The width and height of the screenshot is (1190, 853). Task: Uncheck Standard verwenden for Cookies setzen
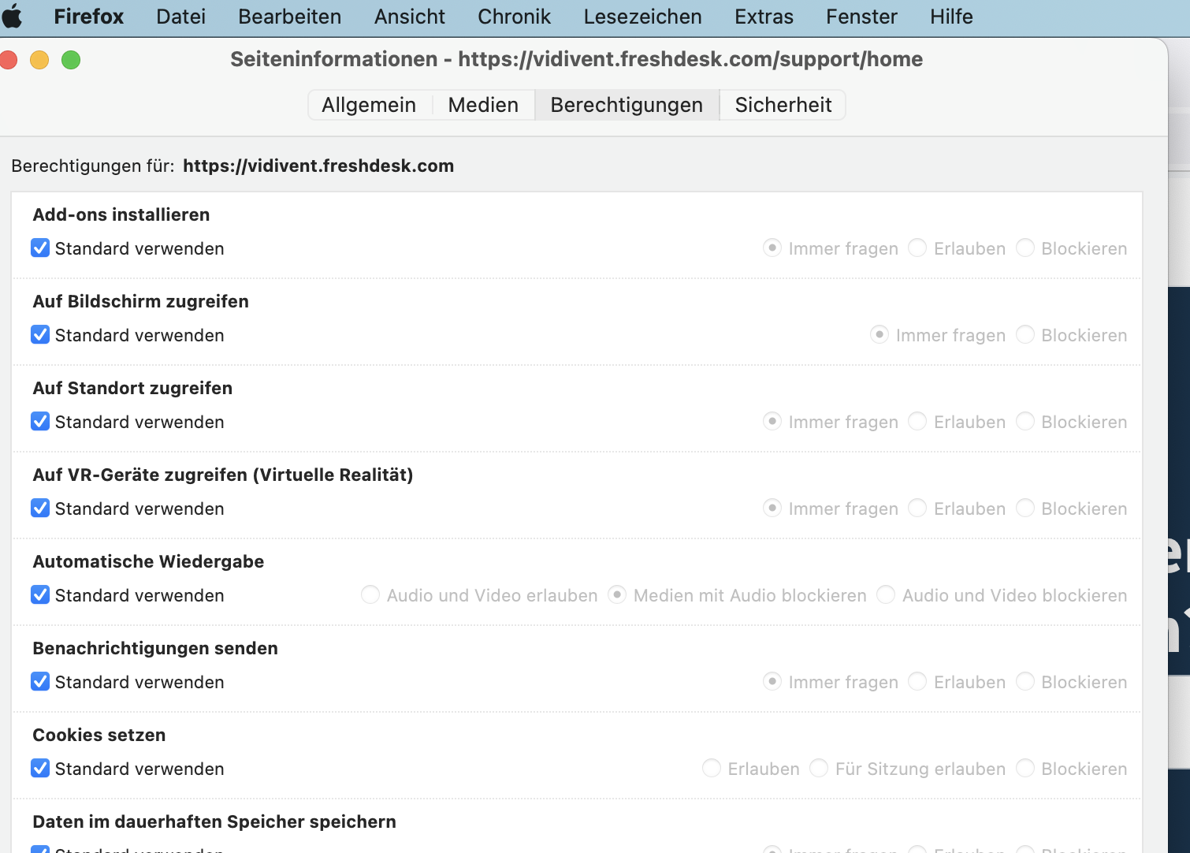click(x=40, y=769)
